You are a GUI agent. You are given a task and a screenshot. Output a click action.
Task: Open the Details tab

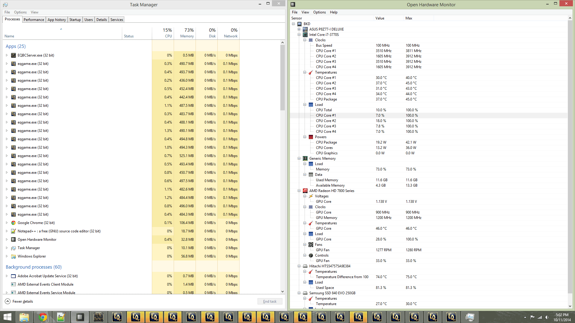[x=102, y=20]
